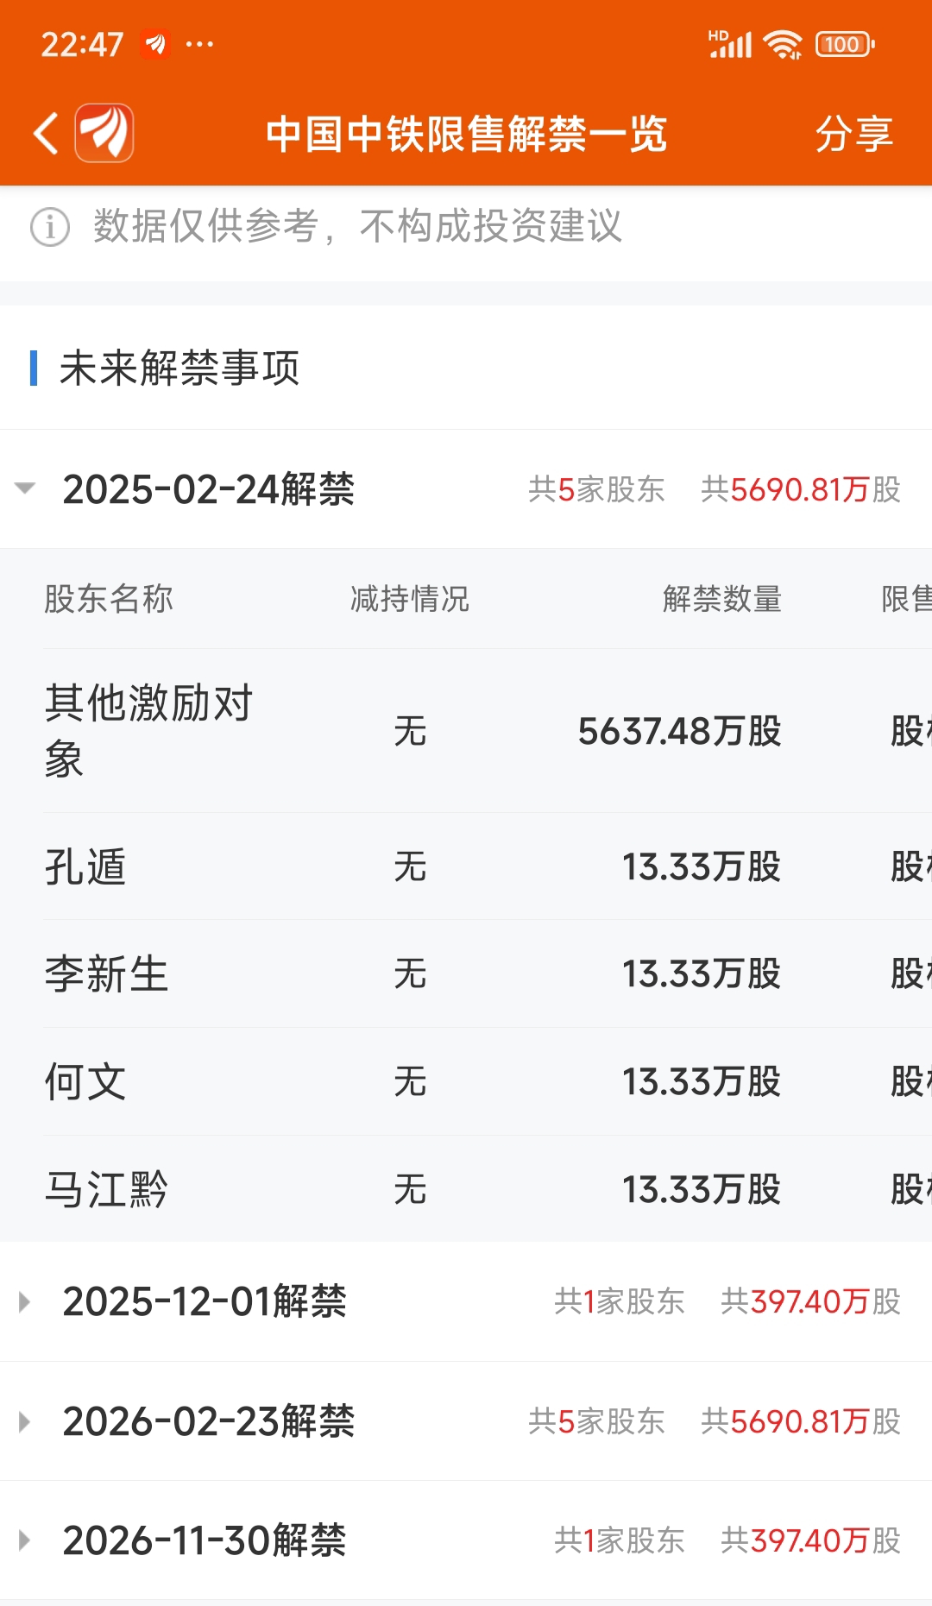
Task: Select shareholder row 何文
Action: click(466, 1081)
